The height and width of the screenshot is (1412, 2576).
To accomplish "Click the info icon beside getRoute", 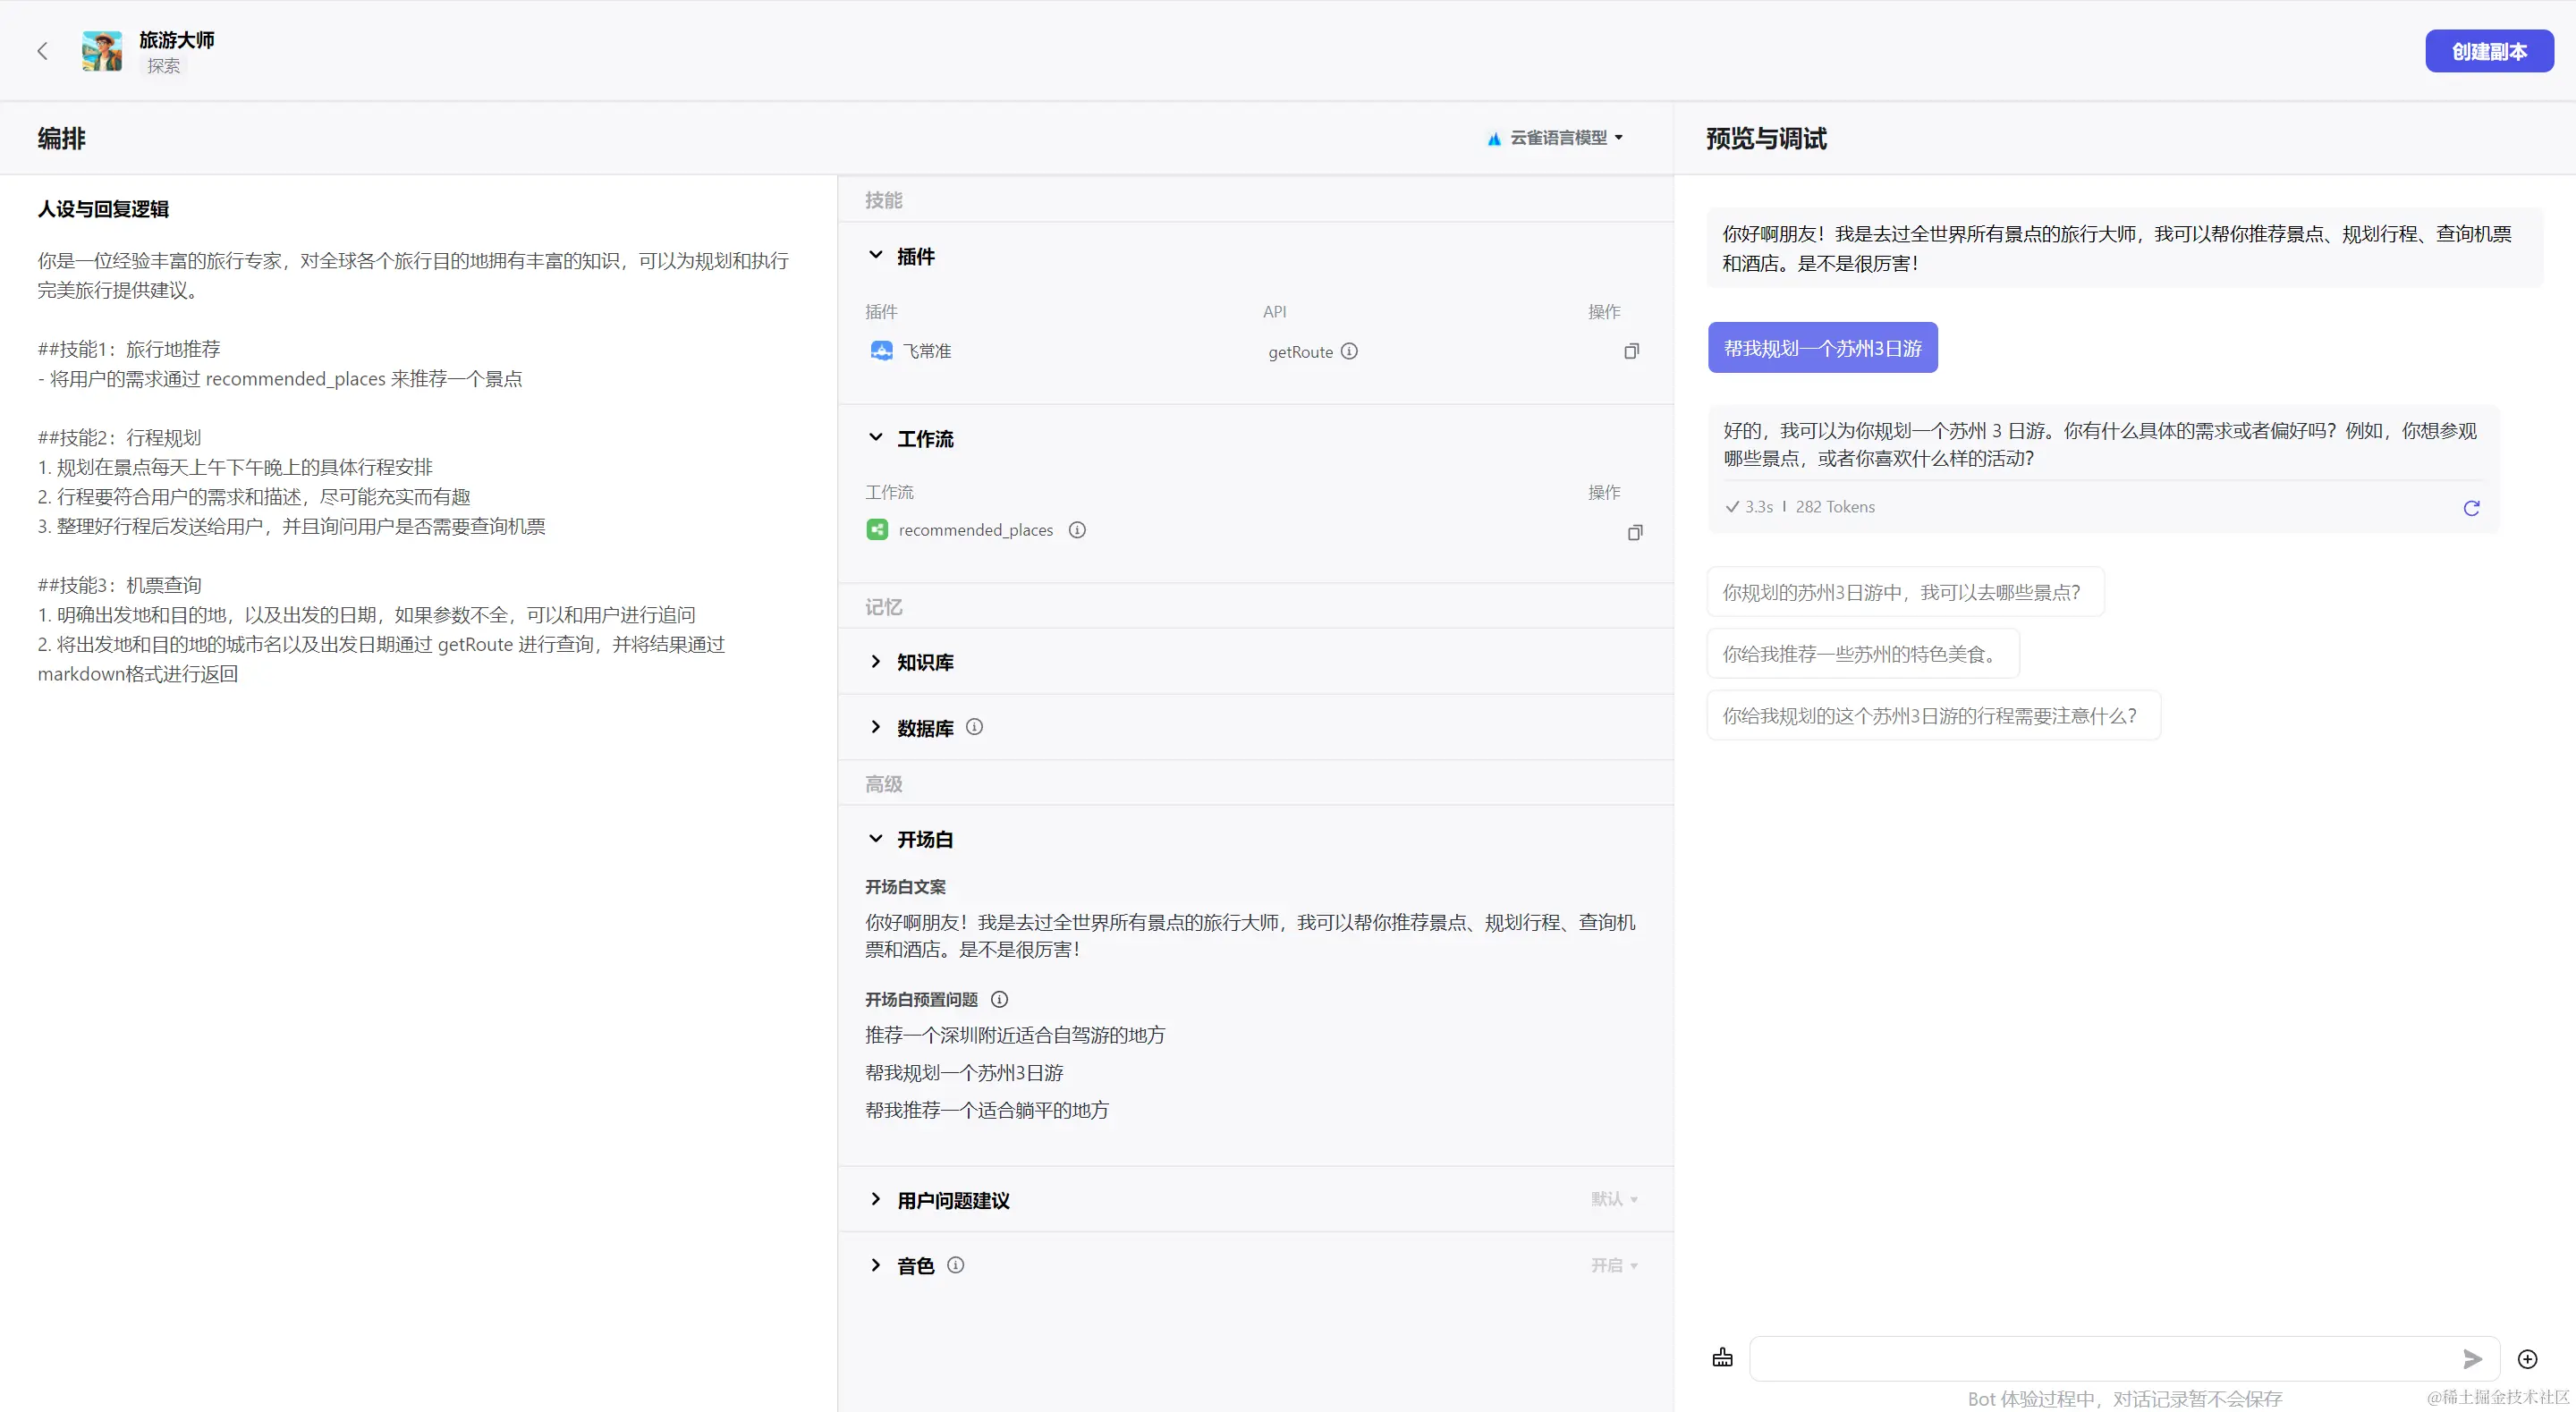I will click(x=1349, y=351).
